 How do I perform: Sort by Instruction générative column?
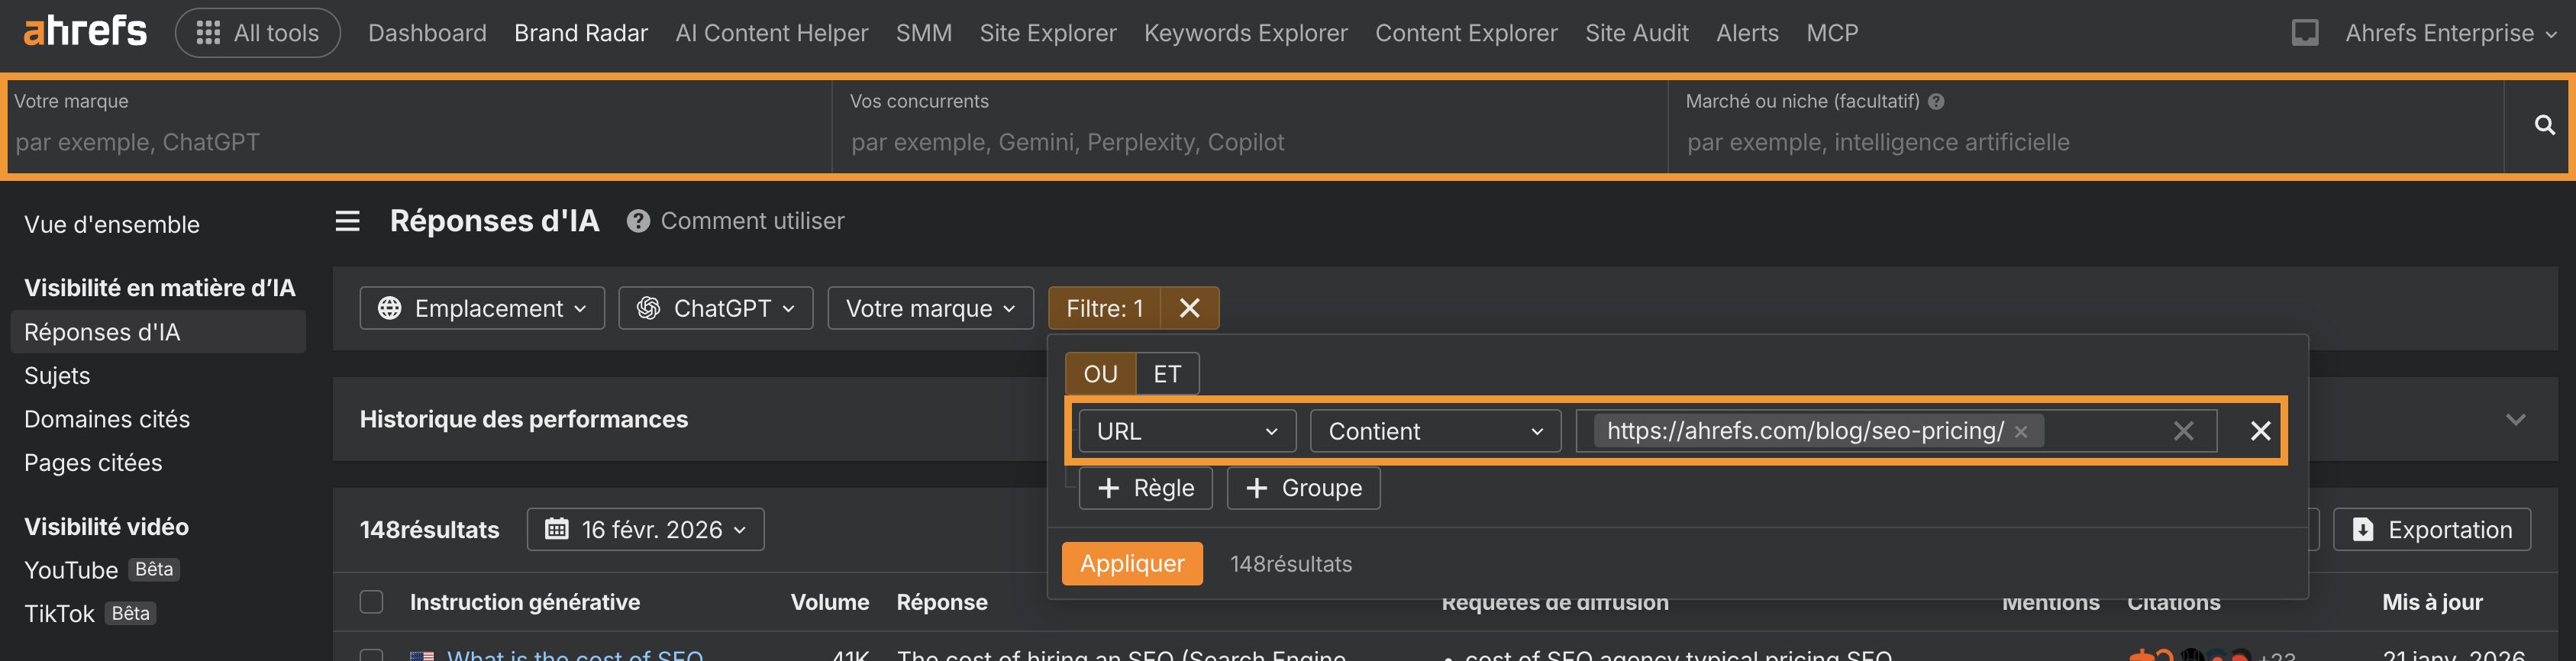[525, 602]
